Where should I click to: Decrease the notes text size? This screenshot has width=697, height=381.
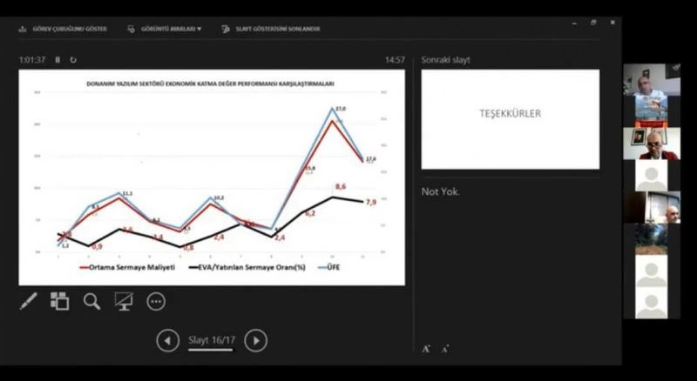(444, 349)
